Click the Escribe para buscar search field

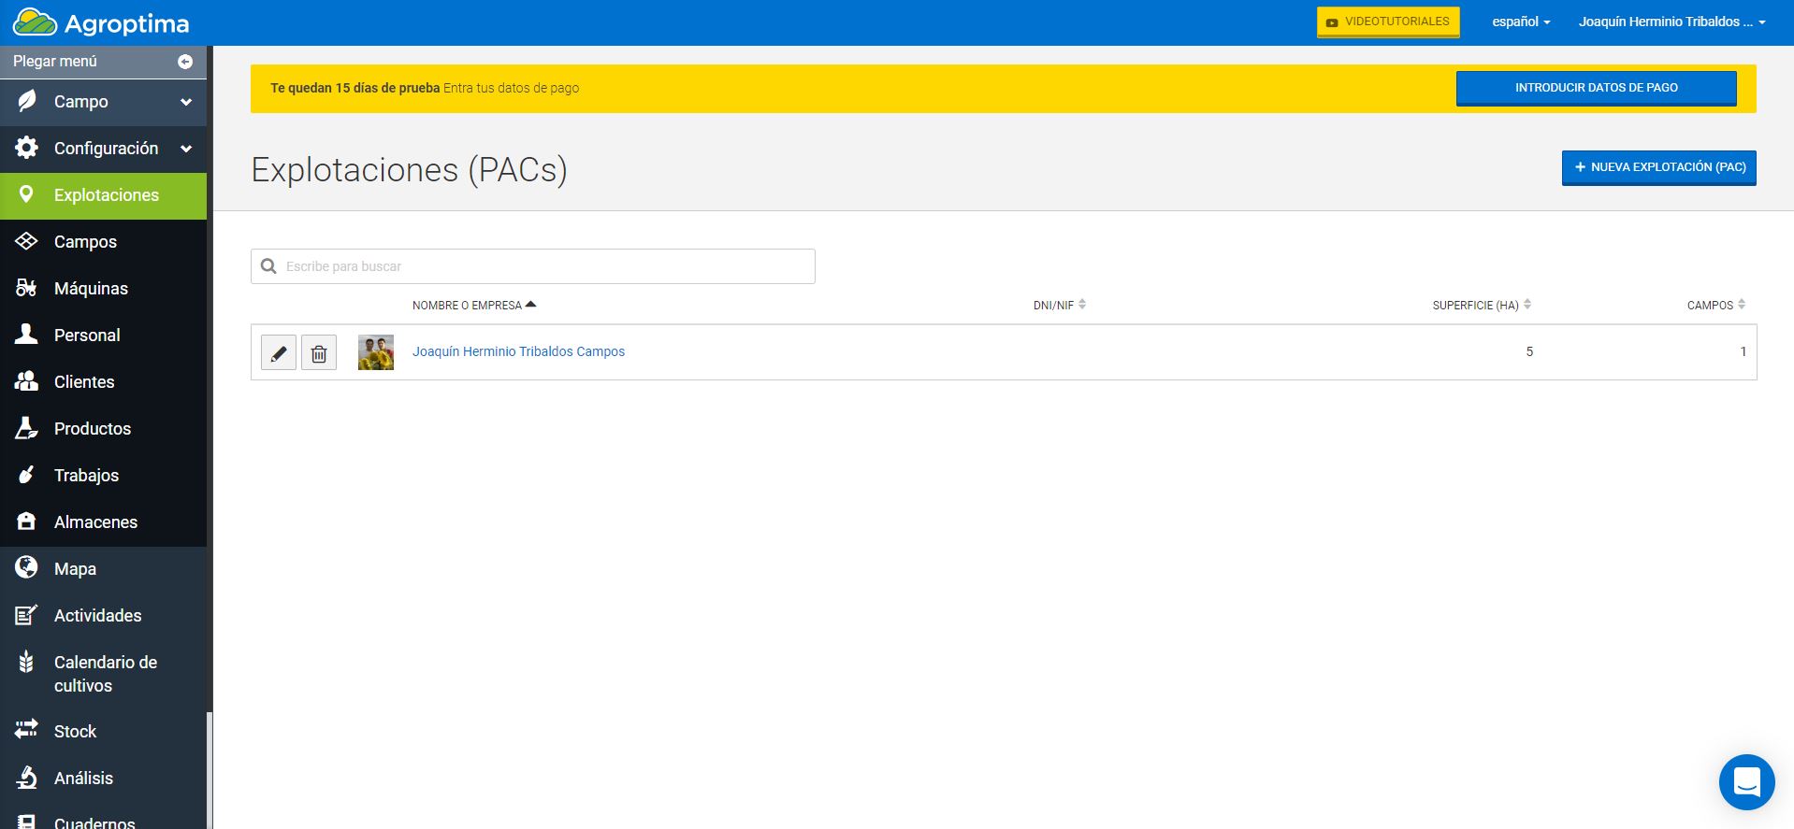[533, 266]
